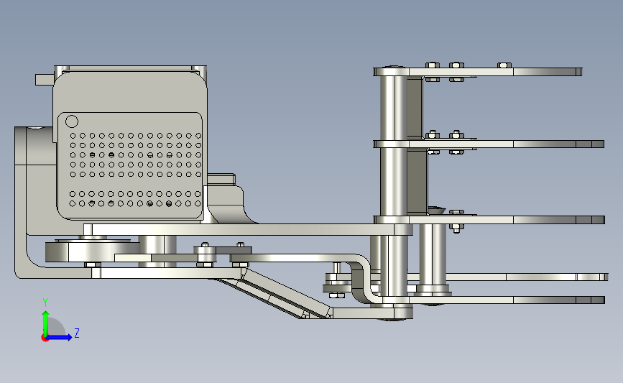The width and height of the screenshot is (623, 383).
Task: Click the red X axis dot at the triad origin
Action: 45,338
